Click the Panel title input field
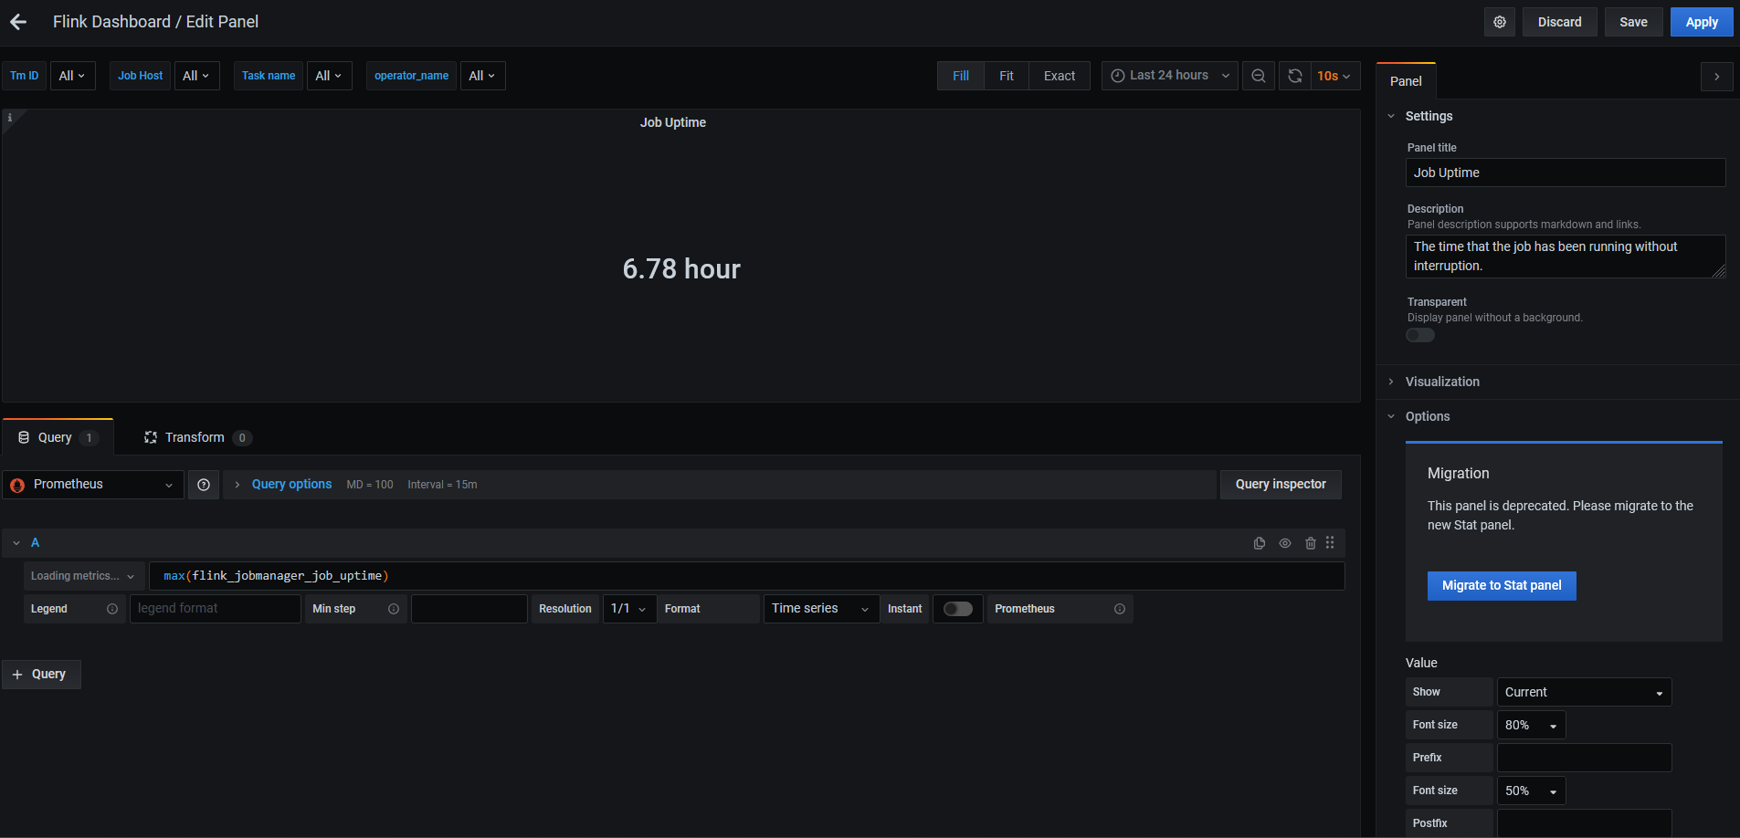The width and height of the screenshot is (1740, 838). [1566, 173]
